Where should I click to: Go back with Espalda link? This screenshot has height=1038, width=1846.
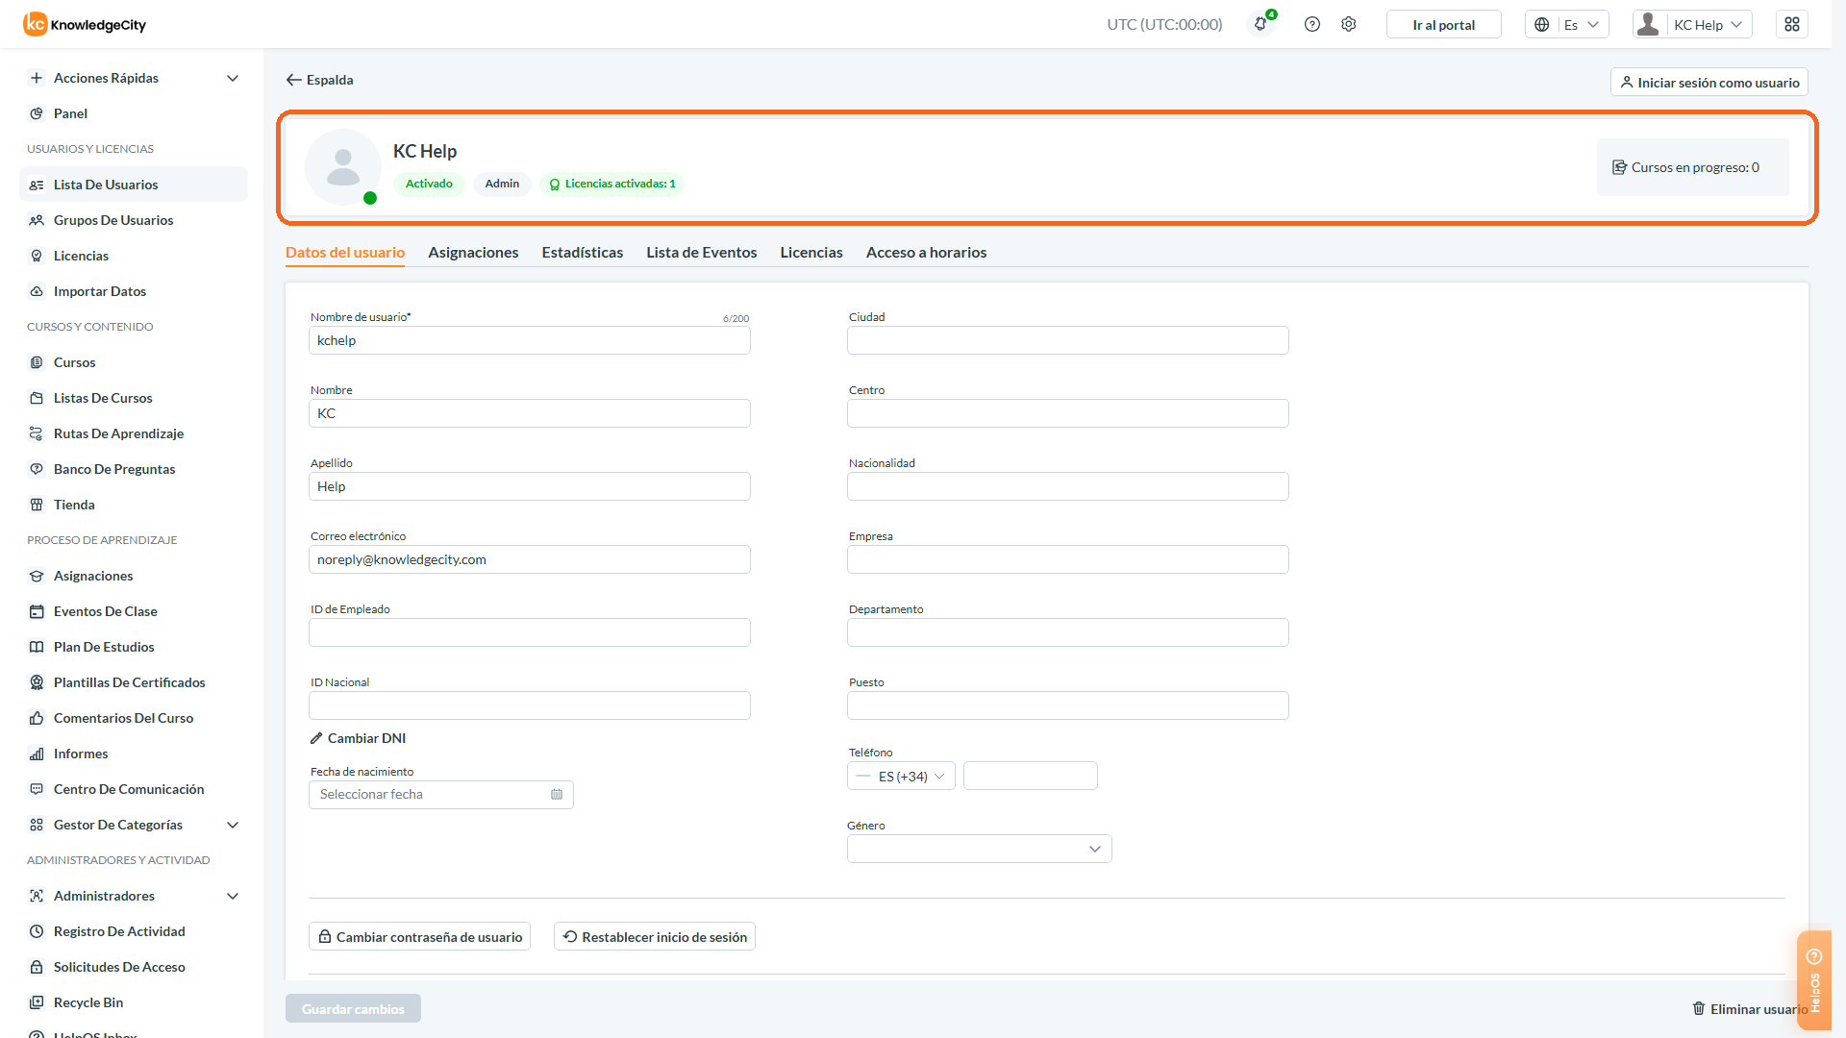[x=319, y=80]
